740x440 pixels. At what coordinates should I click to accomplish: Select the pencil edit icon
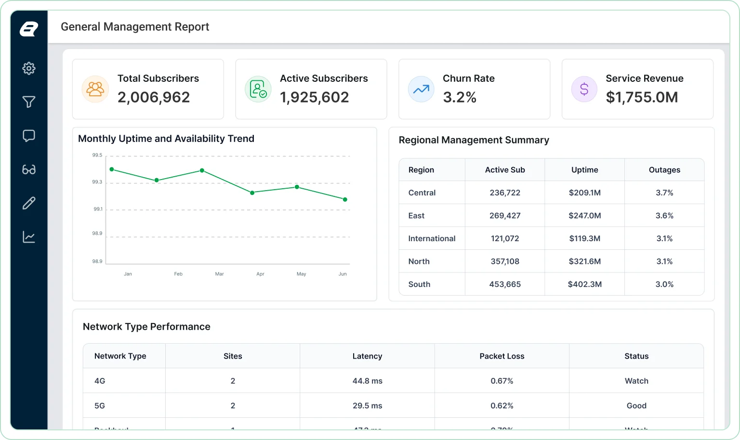(x=29, y=203)
